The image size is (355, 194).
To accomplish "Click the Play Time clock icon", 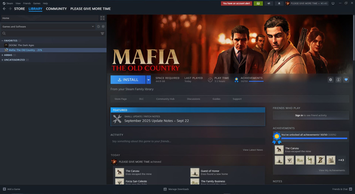I will point(210,80).
